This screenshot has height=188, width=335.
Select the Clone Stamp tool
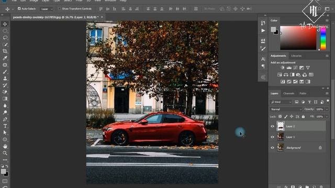(x=5, y=78)
